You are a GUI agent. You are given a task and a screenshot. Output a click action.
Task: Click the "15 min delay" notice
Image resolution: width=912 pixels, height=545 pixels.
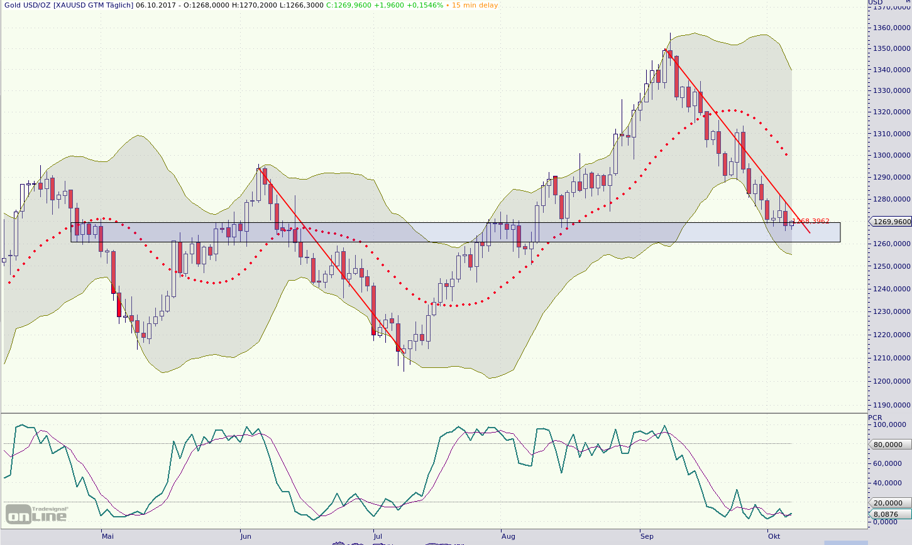point(475,5)
